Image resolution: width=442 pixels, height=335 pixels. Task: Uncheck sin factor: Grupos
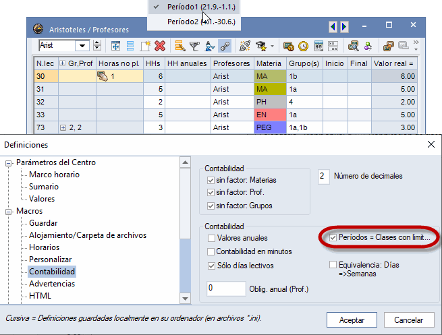pyautogui.click(x=211, y=206)
